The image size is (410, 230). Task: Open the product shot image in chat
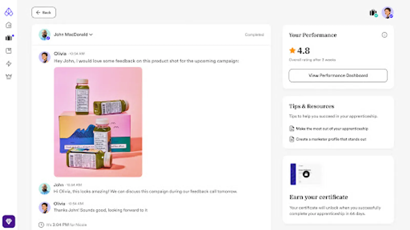(98, 122)
